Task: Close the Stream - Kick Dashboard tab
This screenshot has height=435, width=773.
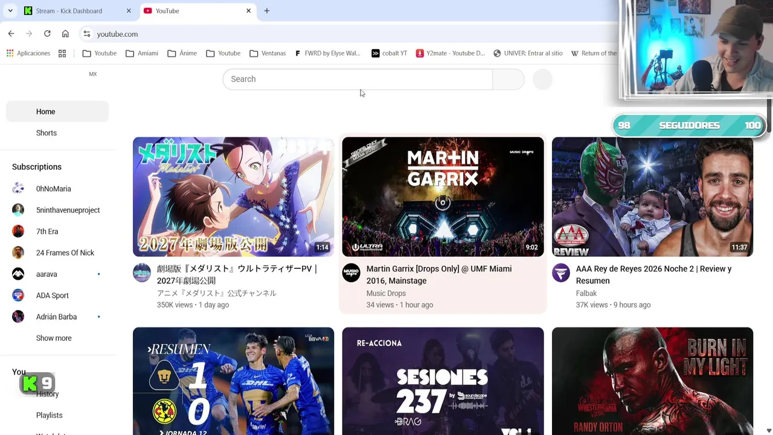Action: 128,11
